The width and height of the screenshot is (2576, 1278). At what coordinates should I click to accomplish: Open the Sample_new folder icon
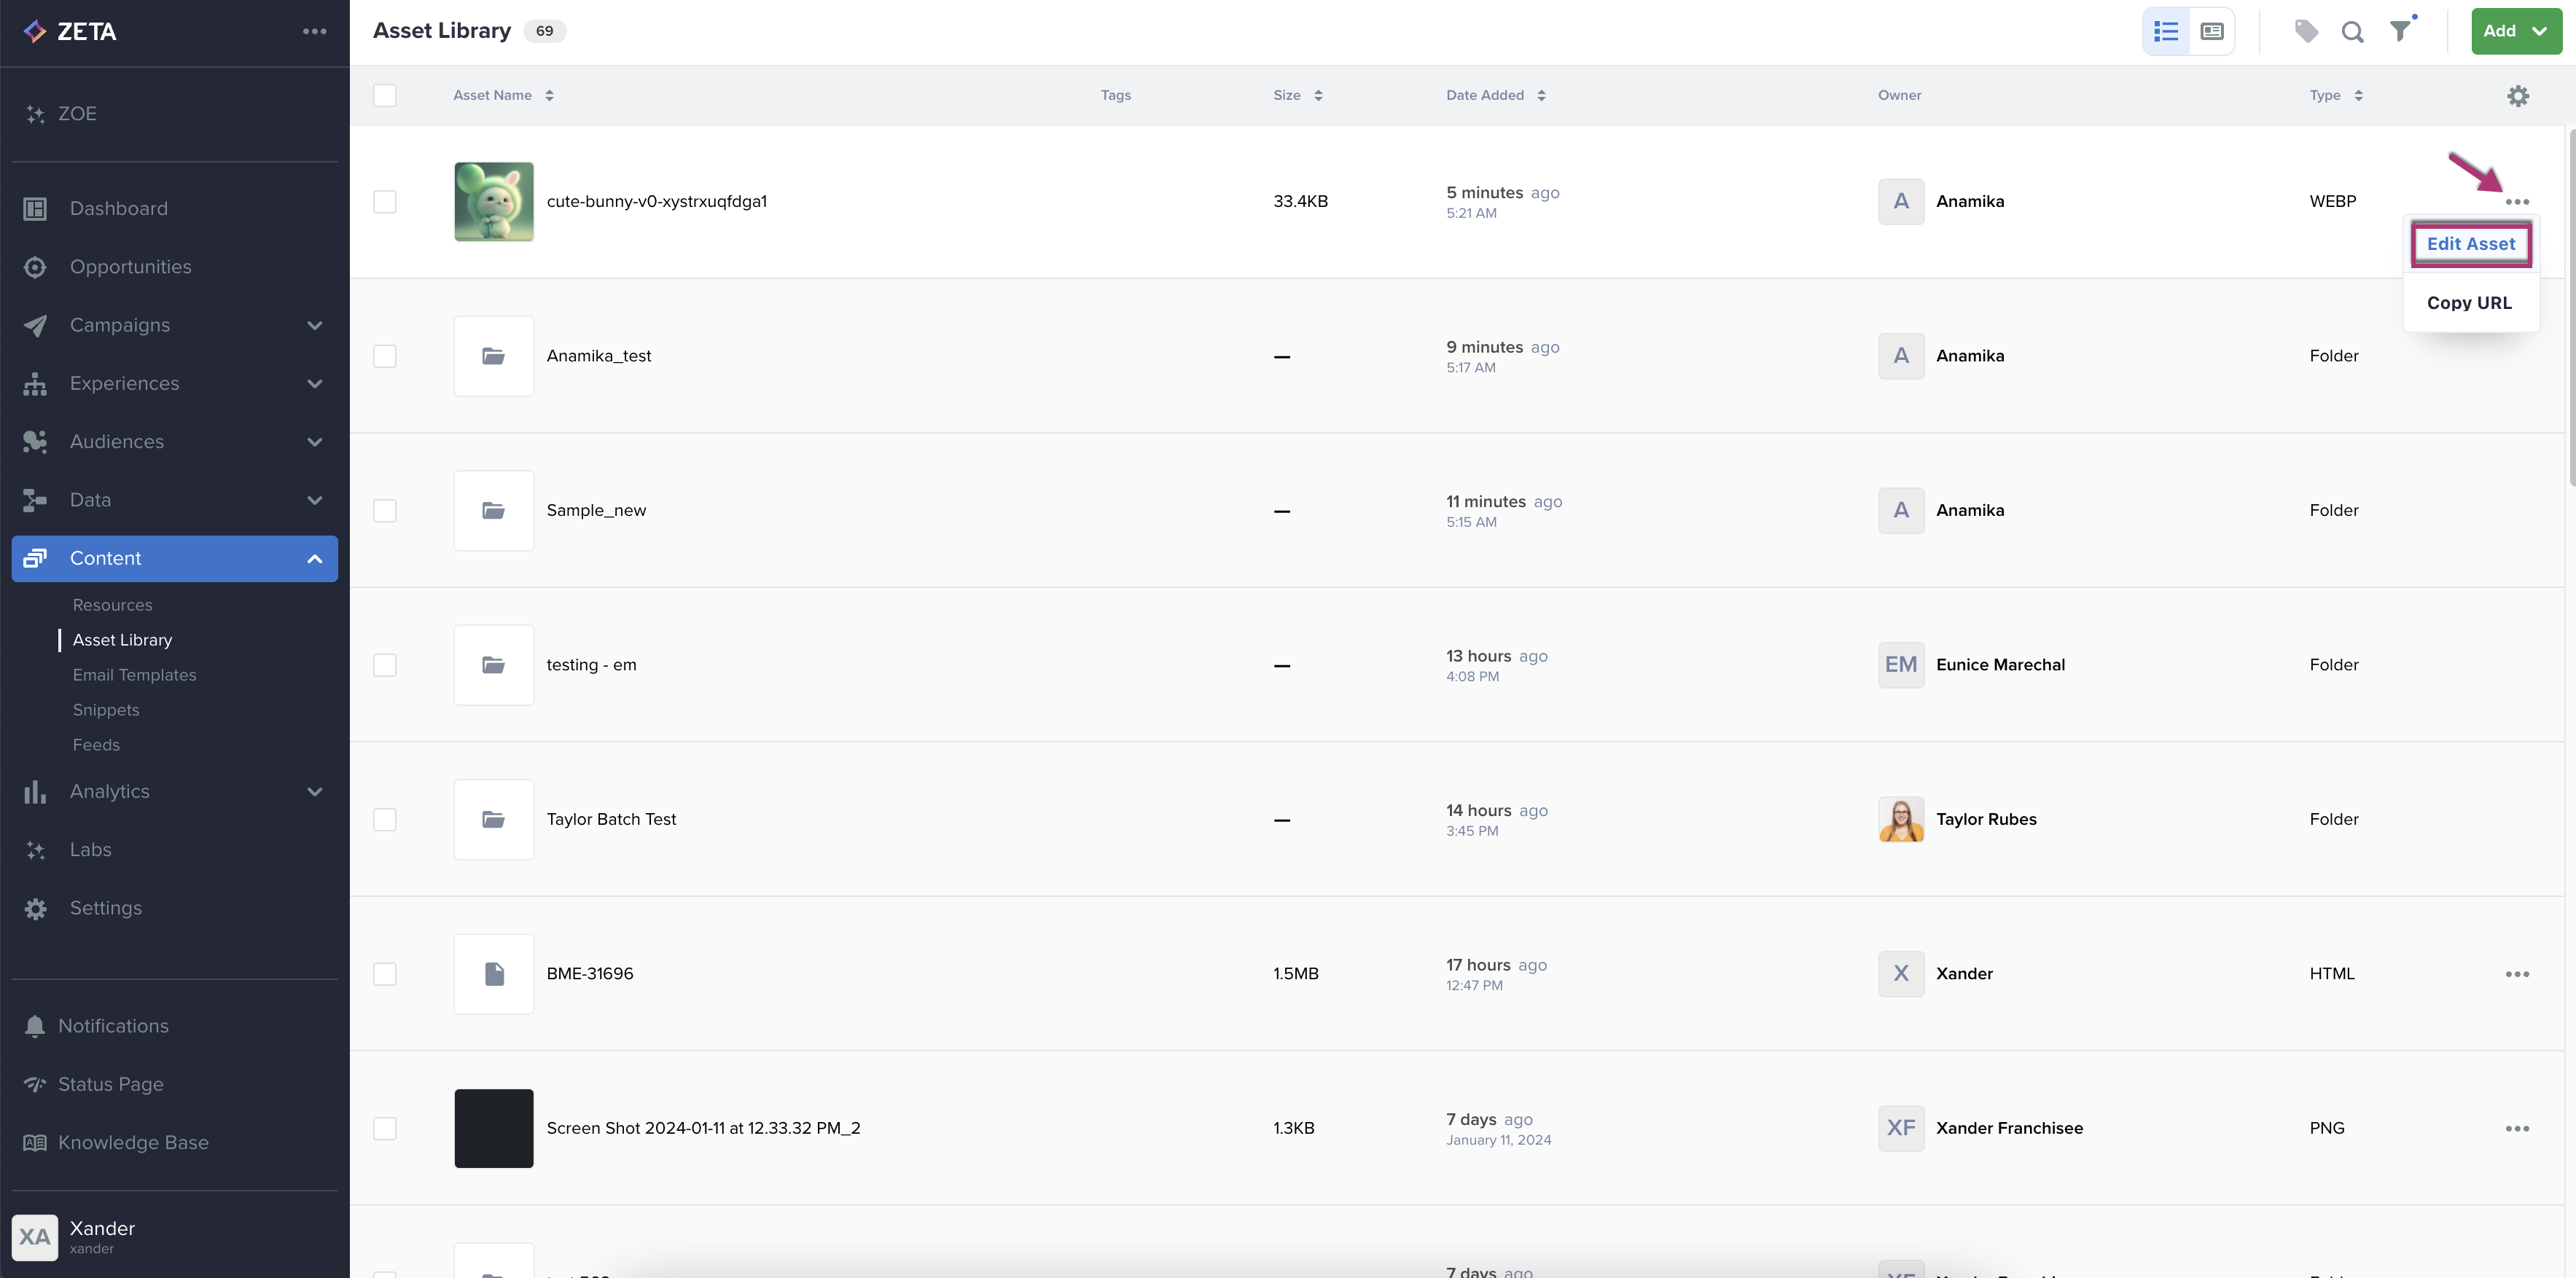pos(494,511)
